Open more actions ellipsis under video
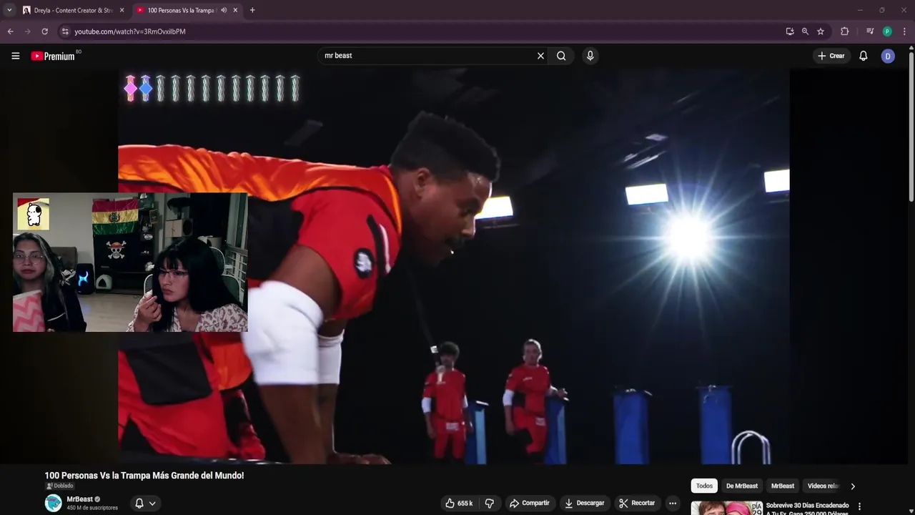915x515 pixels. click(x=672, y=504)
